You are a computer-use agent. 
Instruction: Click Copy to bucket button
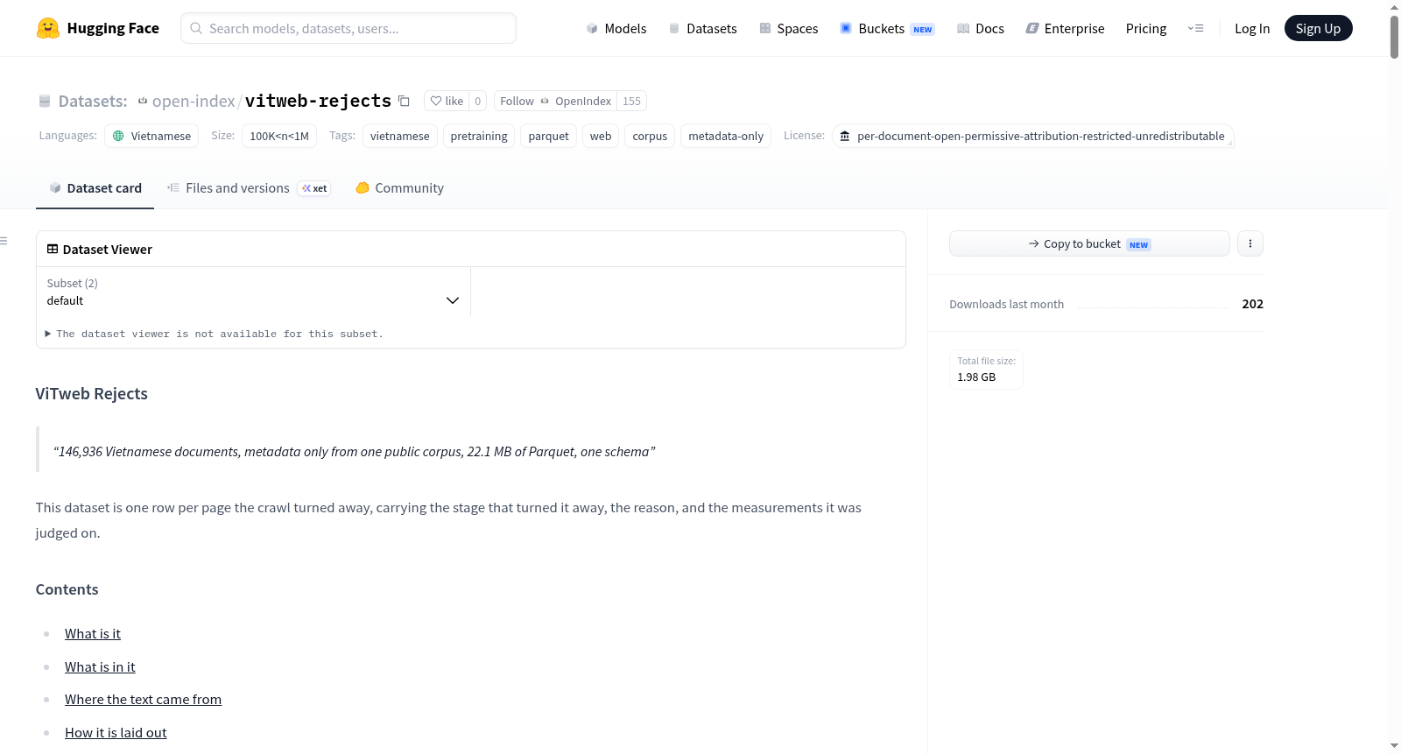(1089, 243)
